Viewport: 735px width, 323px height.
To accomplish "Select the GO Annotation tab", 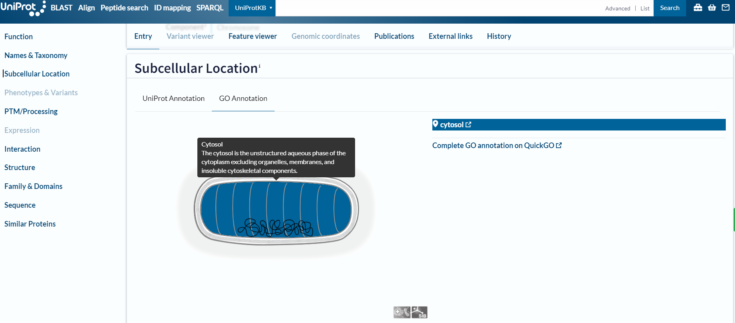I will click(x=243, y=98).
